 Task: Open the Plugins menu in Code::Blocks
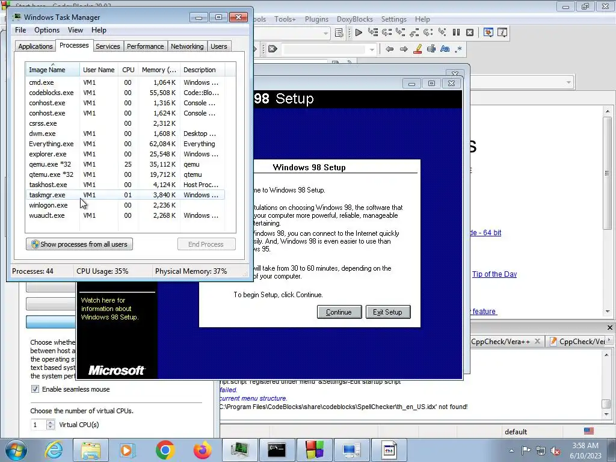pyautogui.click(x=316, y=19)
